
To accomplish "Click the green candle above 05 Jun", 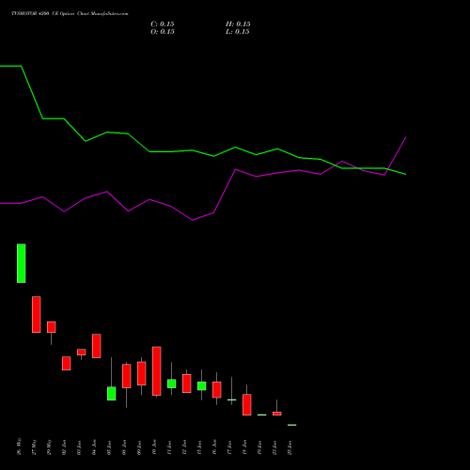I will [112, 394].
